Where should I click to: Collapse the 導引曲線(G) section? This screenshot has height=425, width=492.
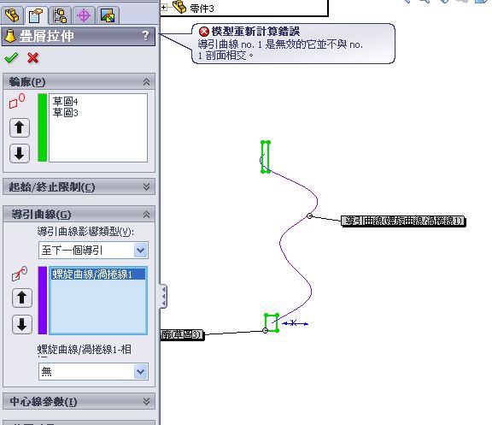coord(146,215)
